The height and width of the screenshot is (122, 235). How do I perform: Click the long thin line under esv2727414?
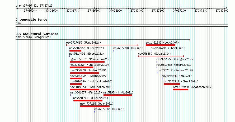tap(103, 40)
